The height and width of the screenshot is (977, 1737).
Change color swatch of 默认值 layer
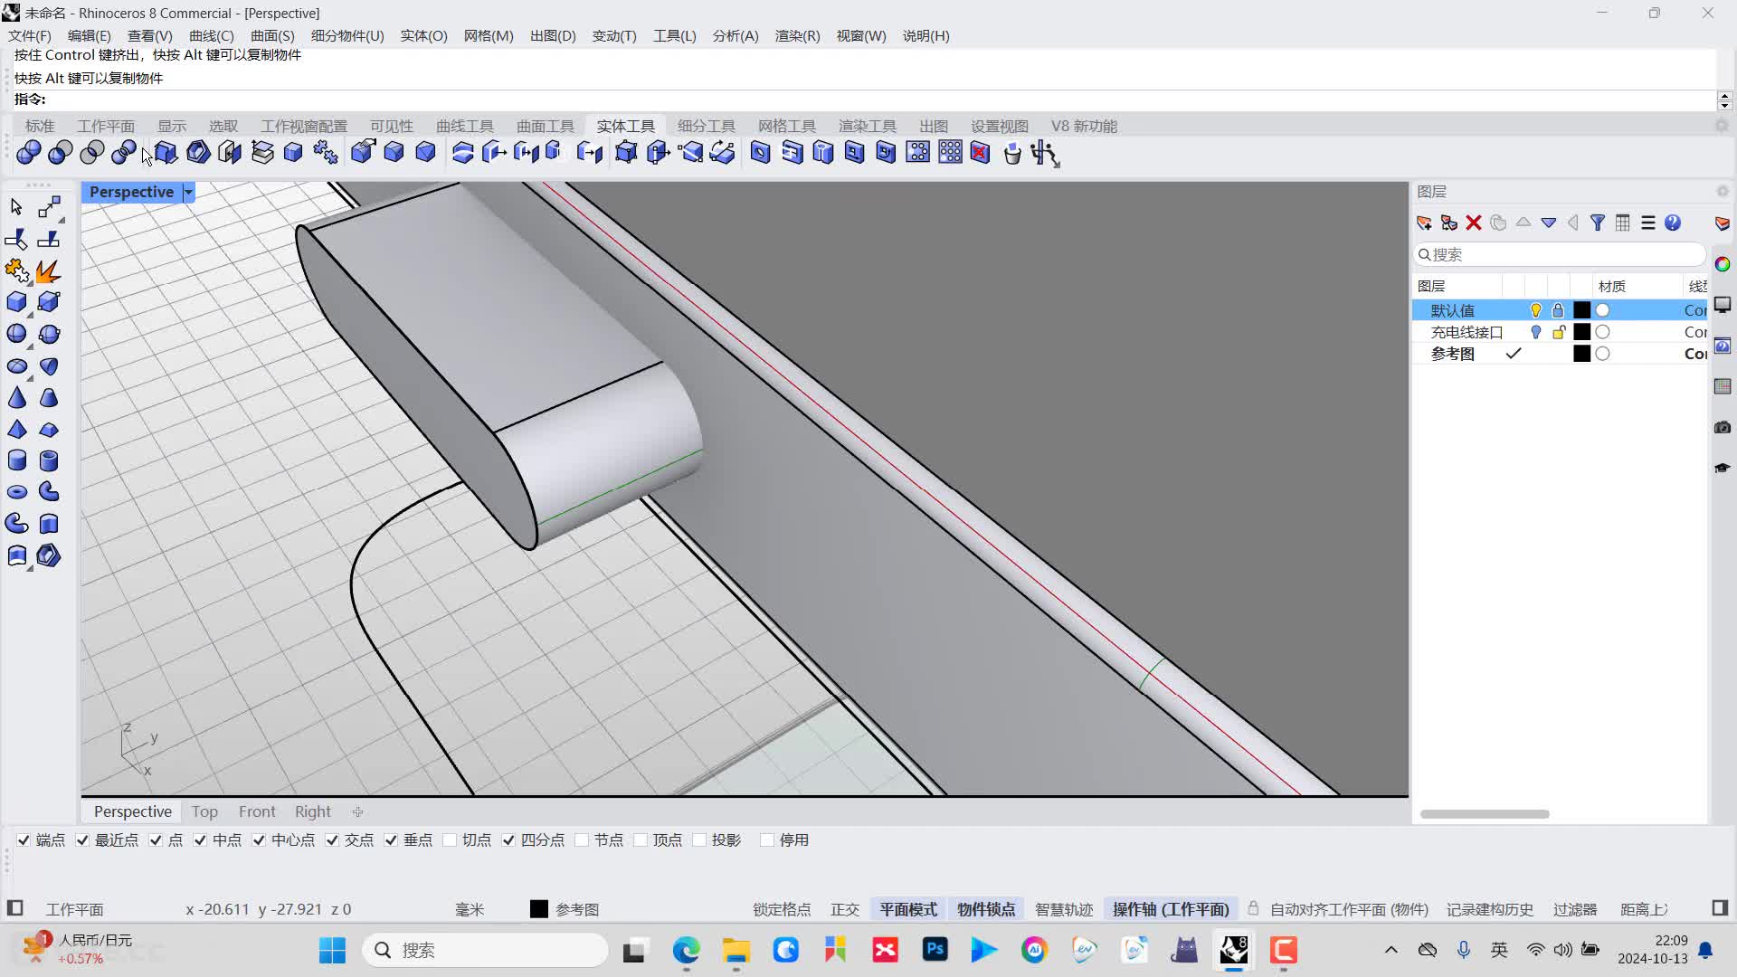pyautogui.click(x=1581, y=310)
